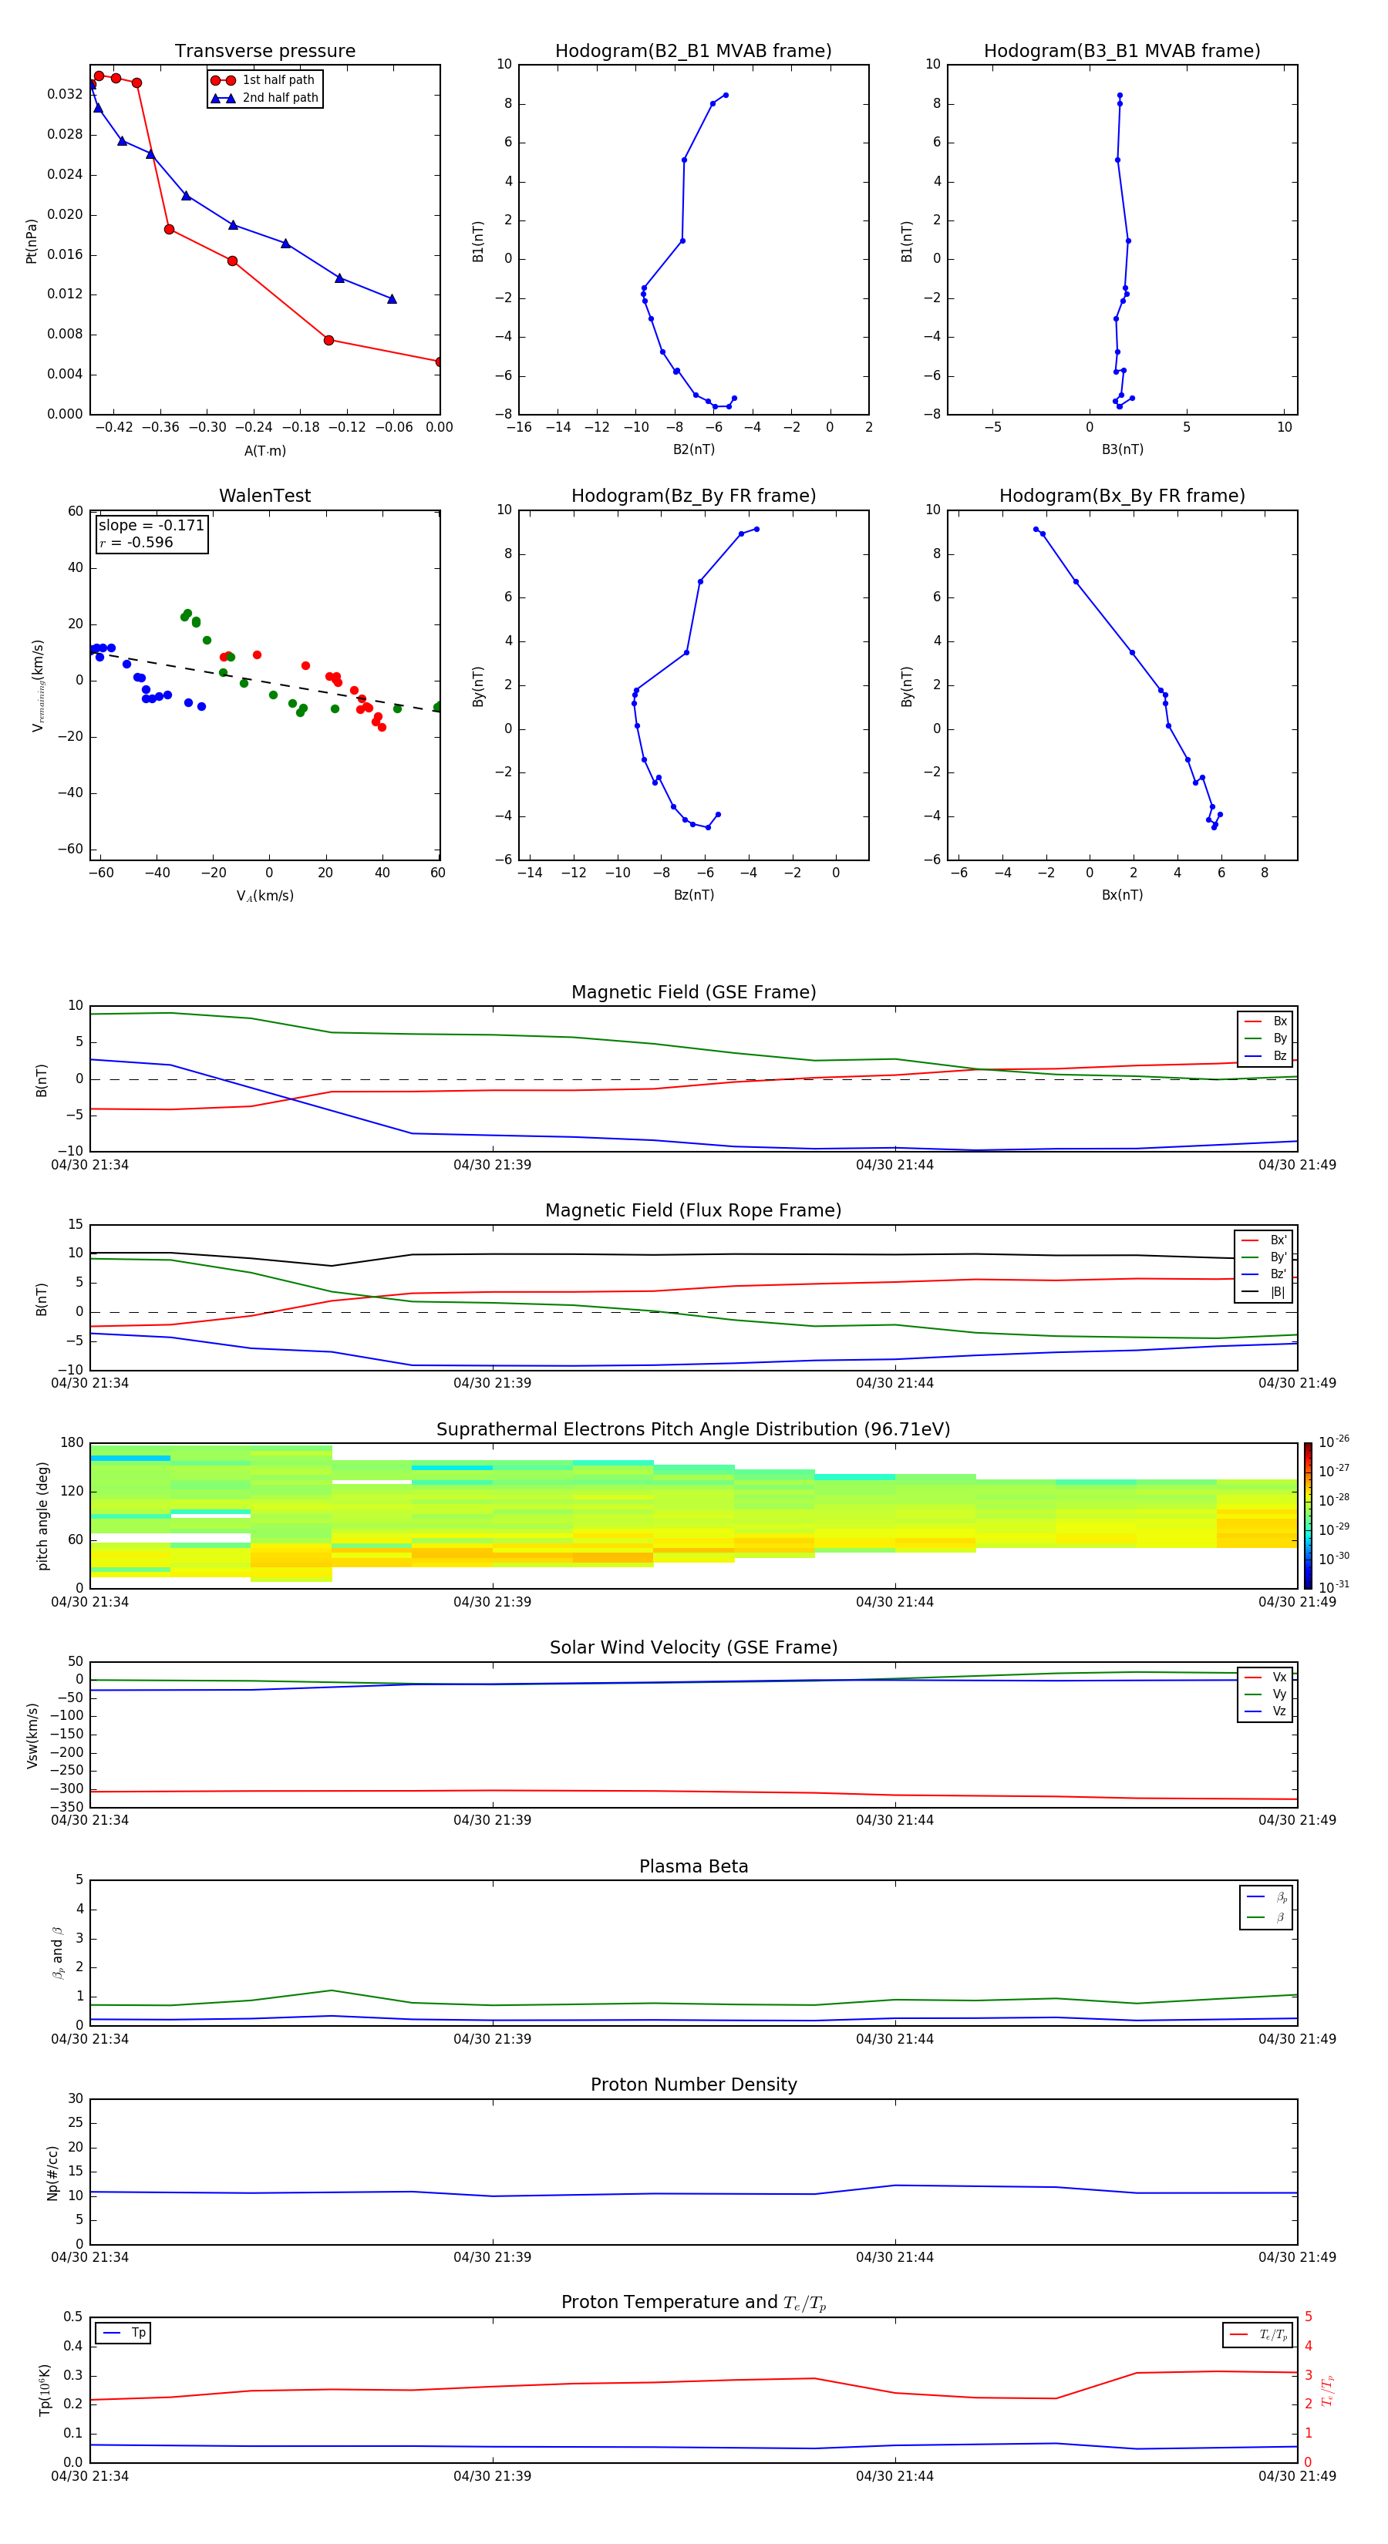
Task: Click the Suprathermal Electrons Pitch Angle Distribution title
Action: pyautogui.click(x=693, y=1429)
